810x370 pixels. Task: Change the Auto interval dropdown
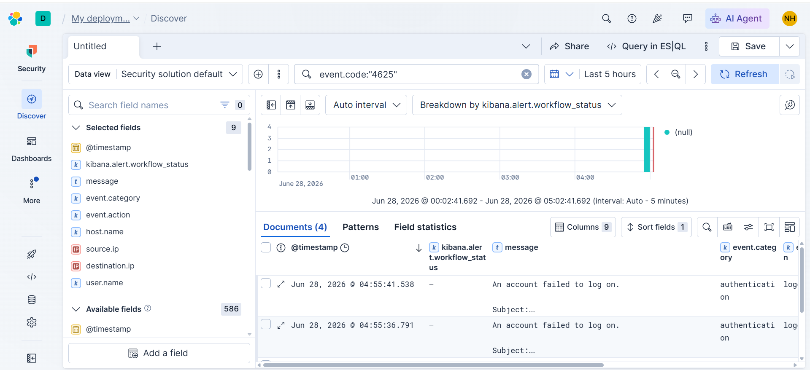point(366,105)
